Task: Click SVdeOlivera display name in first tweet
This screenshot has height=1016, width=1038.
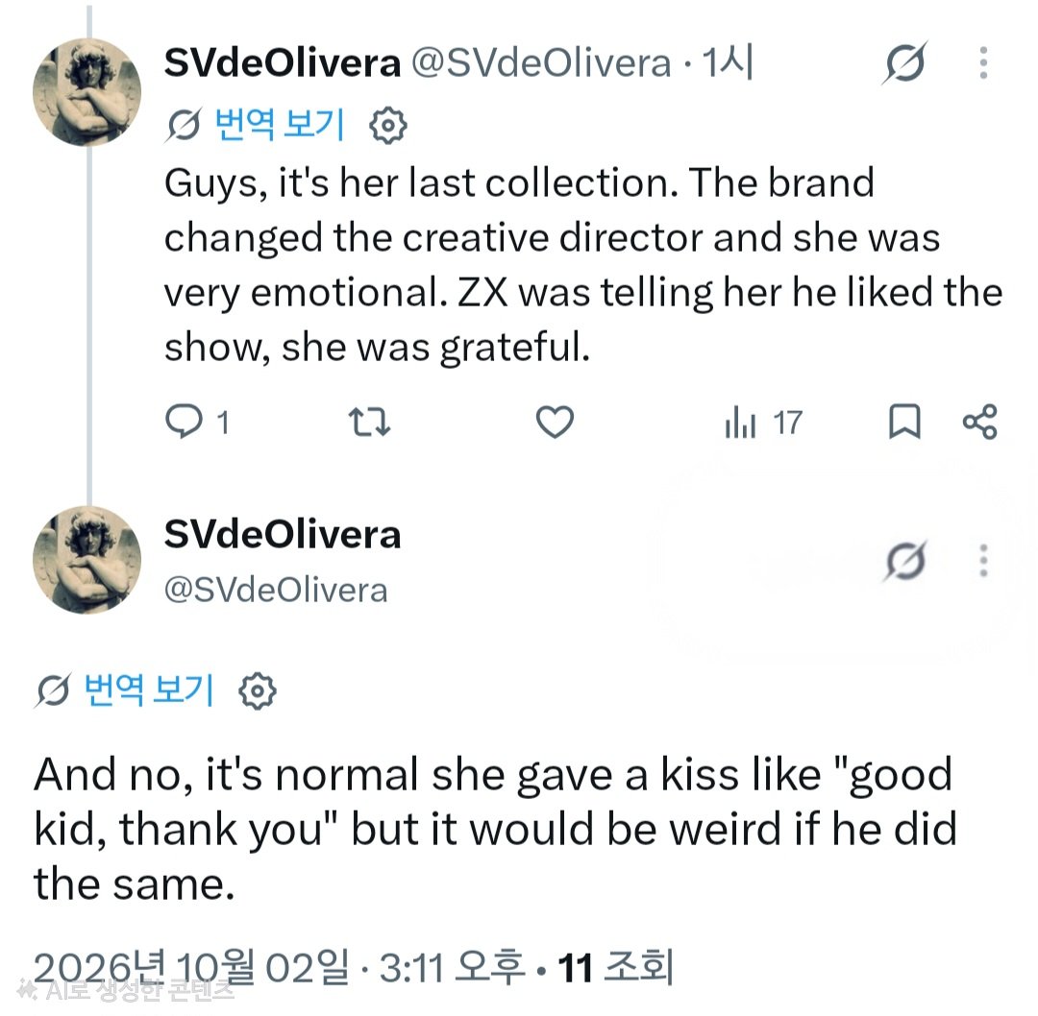Action: click(x=283, y=63)
